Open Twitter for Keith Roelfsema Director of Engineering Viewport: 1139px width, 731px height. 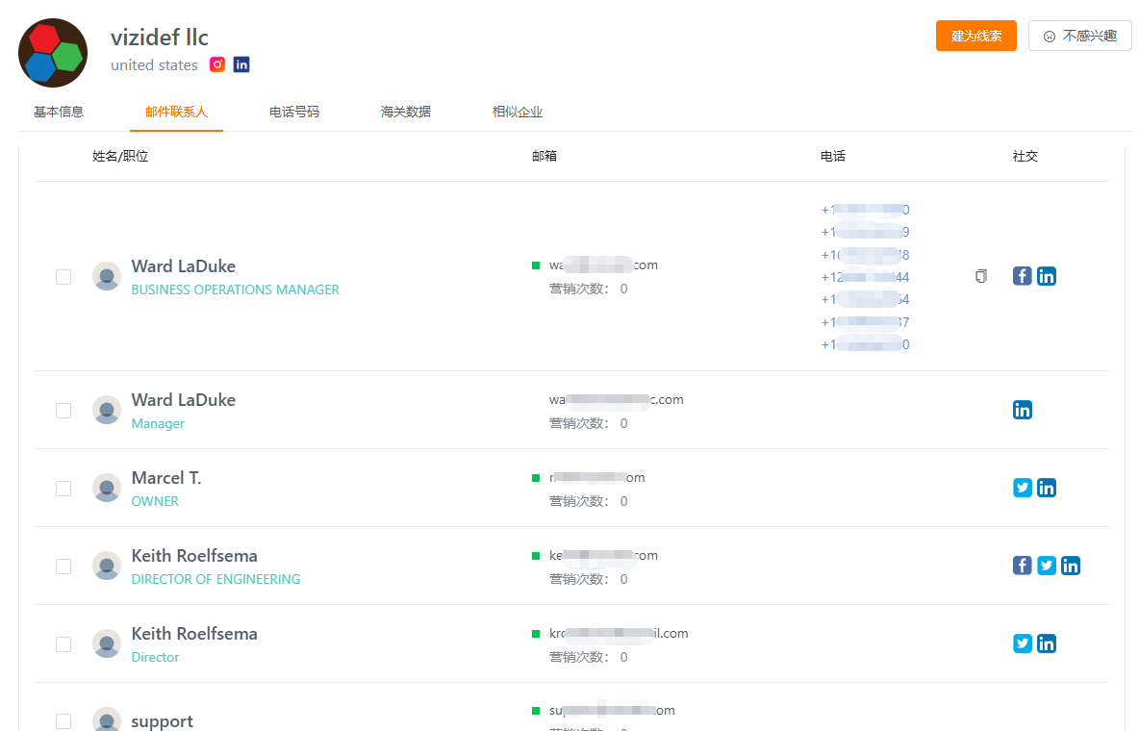click(1046, 566)
